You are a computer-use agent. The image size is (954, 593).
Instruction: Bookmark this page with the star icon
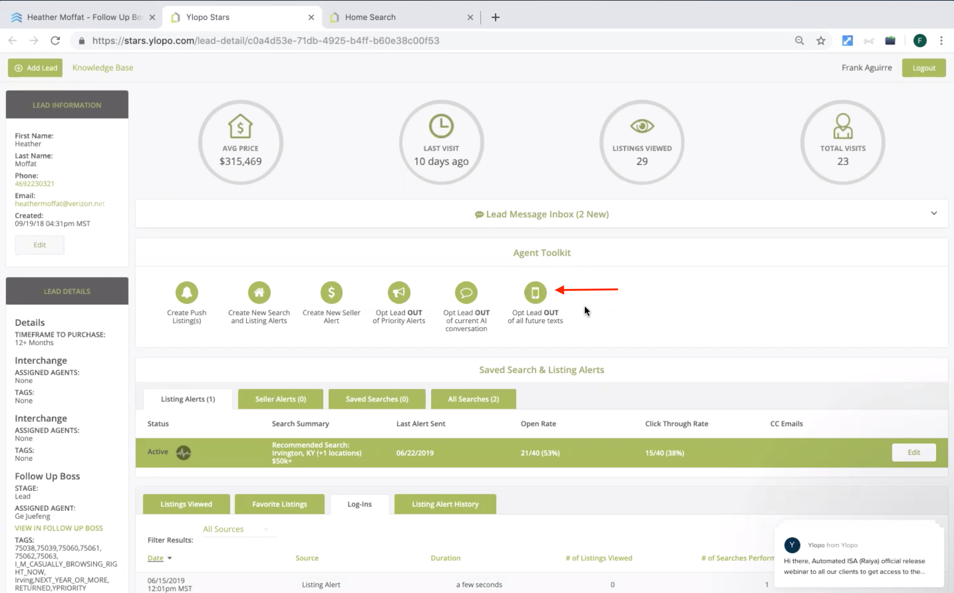[x=821, y=41]
